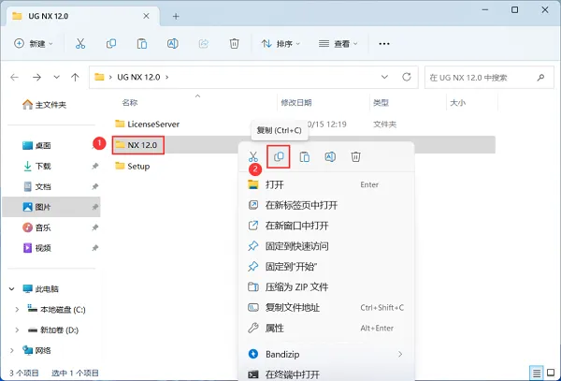Viewport: 561px width, 381px height.
Task: Collapse the 此电脑 tree node
Action: pyautogui.click(x=12, y=289)
